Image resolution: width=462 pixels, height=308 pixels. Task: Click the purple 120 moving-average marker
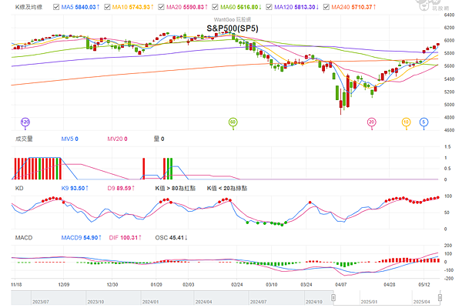point(25,122)
